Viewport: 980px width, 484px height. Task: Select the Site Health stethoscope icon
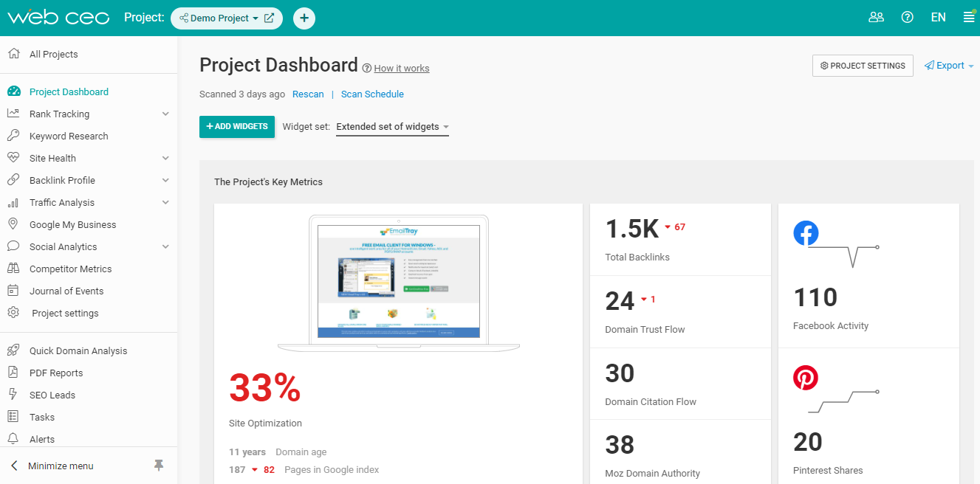click(14, 157)
